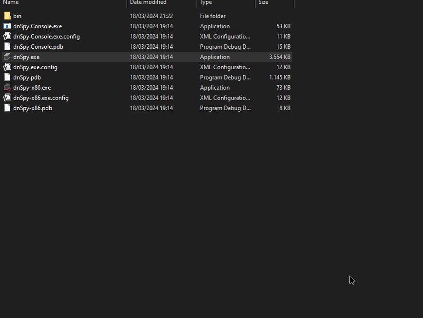Click the date modified of dnSpy.pdb

click(x=152, y=78)
